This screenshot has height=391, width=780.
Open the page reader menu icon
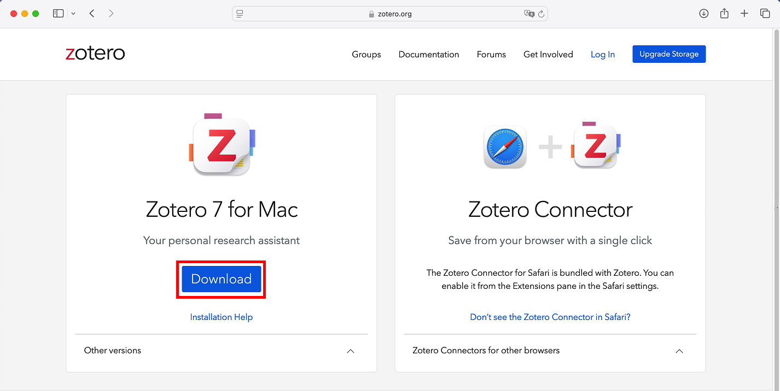click(x=240, y=14)
